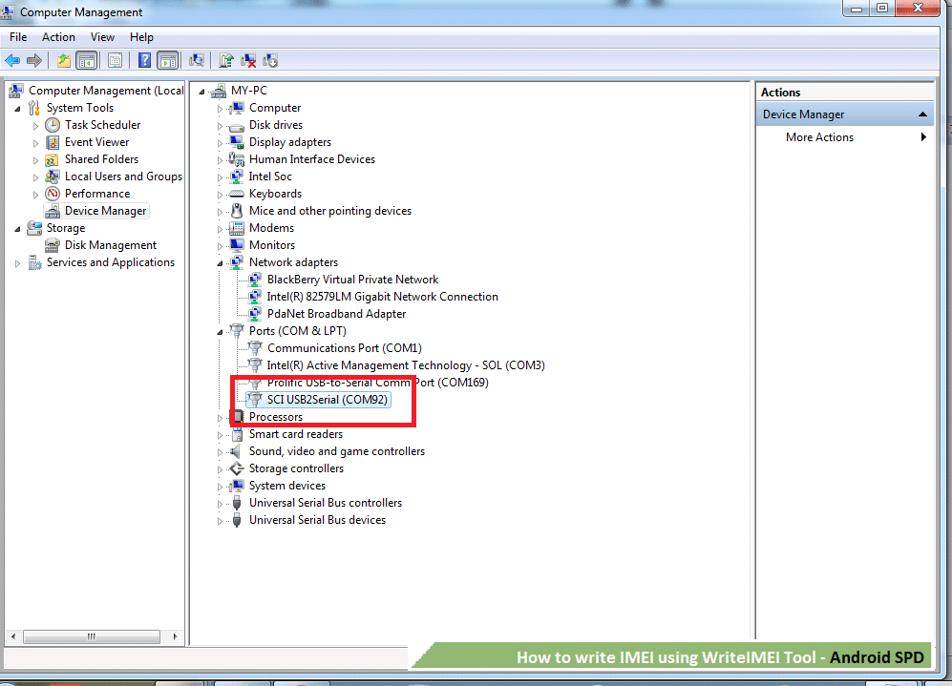Click the Uninstall device red X icon
Image resolution: width=952 pixels, height=686 pixels.
click(x=248, y=61)
